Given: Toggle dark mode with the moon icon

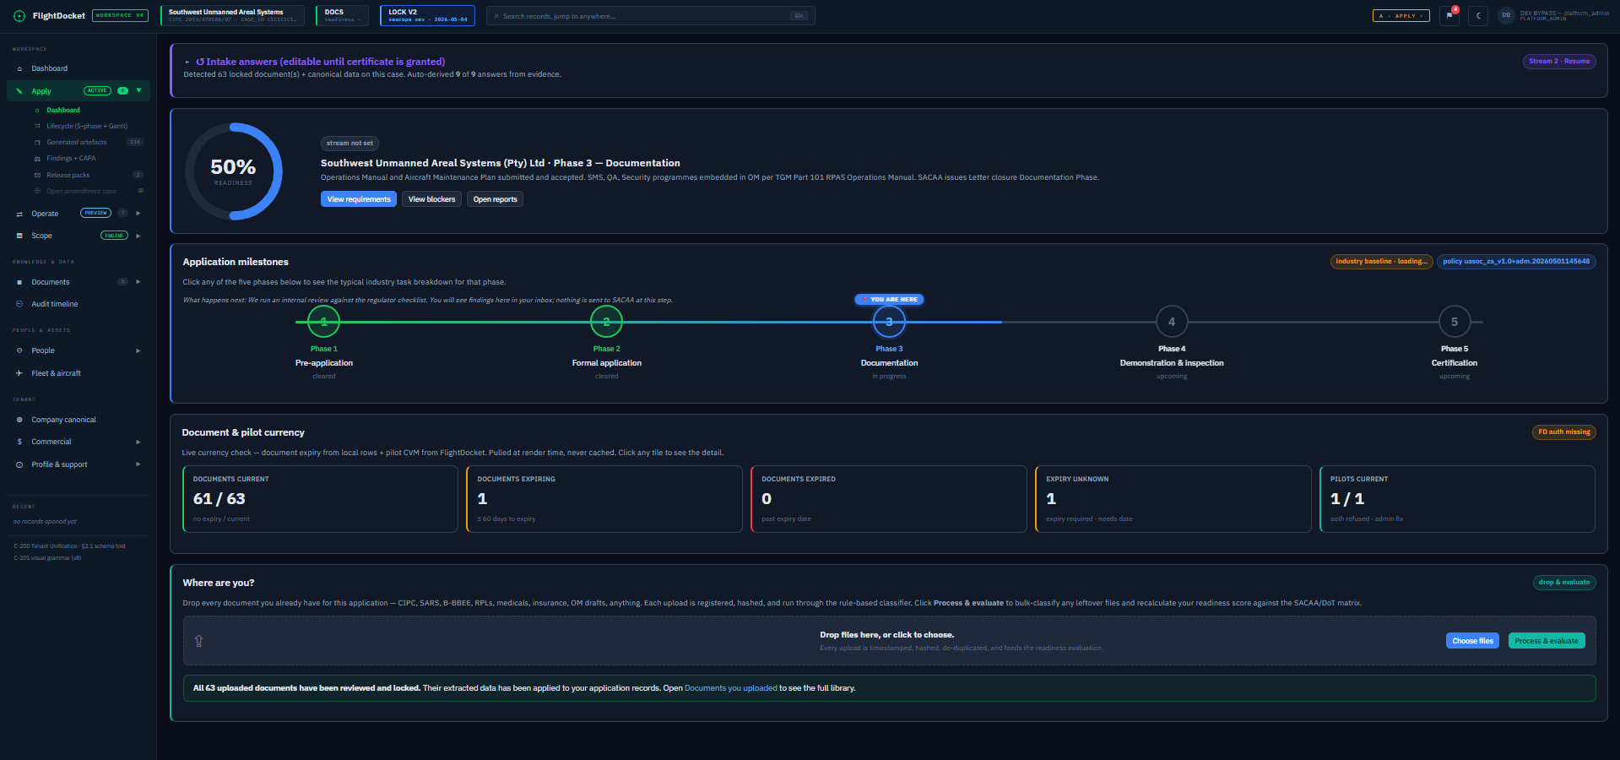Looking at the screenshot, I should pyautogui.click(x=1478, y=15).
